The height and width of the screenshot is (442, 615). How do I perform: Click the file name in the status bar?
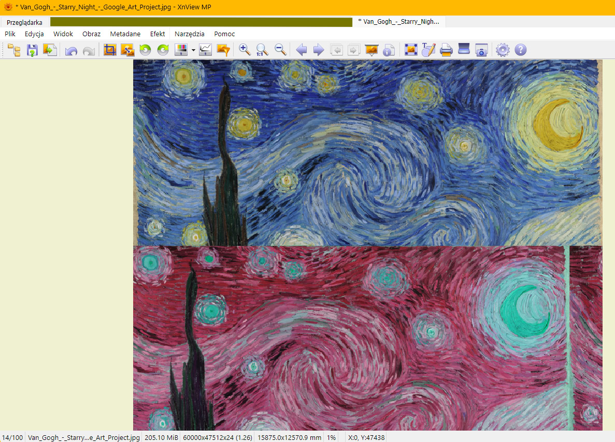84,437
